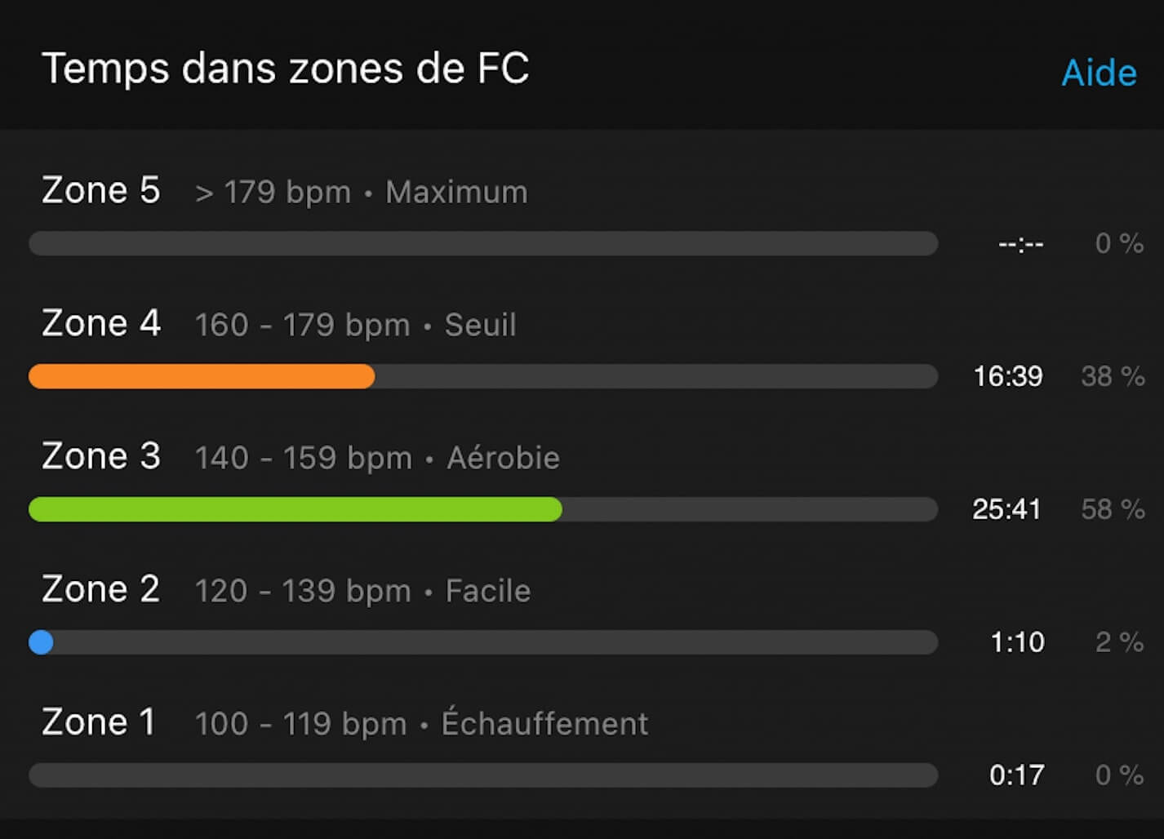This screenshot has width=1164, height=839.
Task: Click the orange Zone 4 progress bar
Action: pos(202,376)
